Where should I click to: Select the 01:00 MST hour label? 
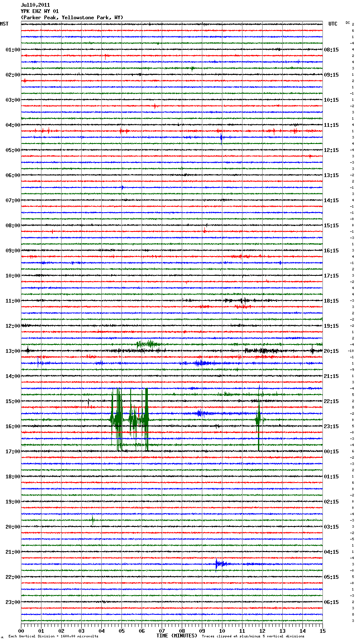[13, 50]
